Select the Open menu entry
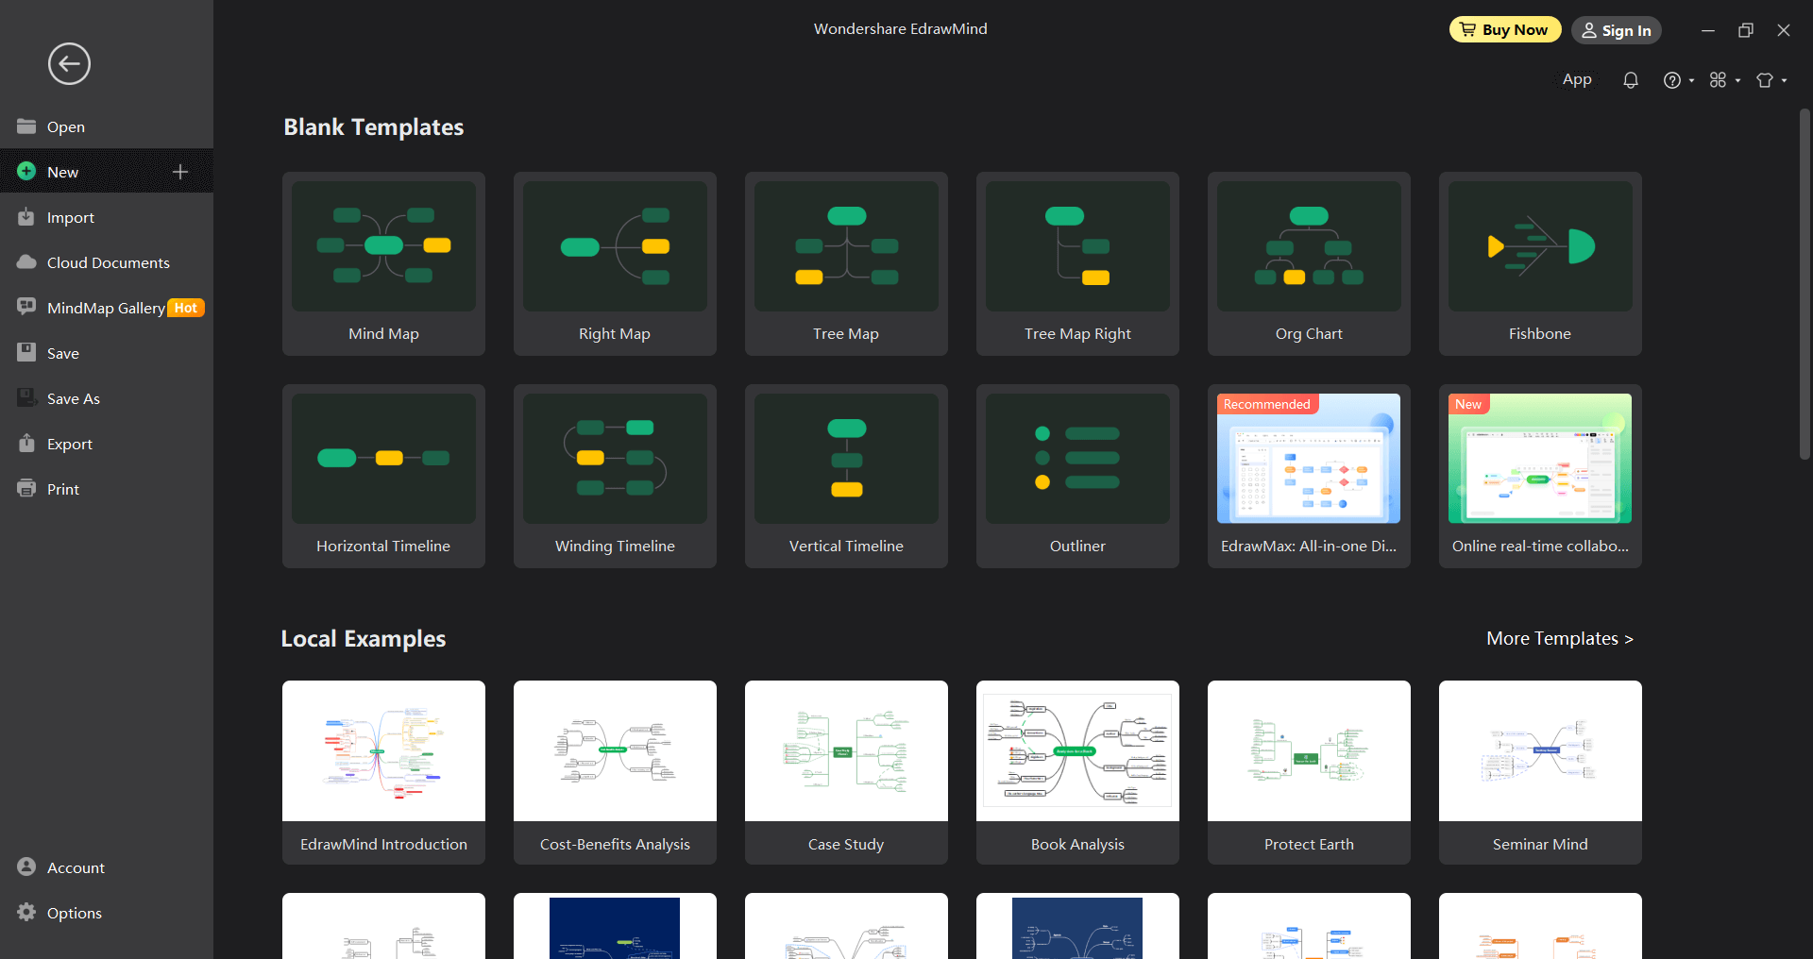1813x959 pixels. [x=107, y=126]
